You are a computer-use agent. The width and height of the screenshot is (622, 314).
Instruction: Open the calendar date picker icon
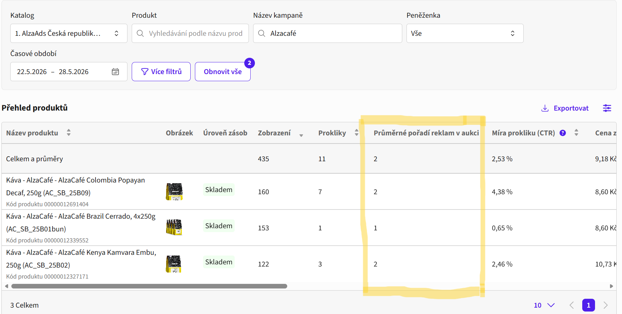click(x=115, y=72)
